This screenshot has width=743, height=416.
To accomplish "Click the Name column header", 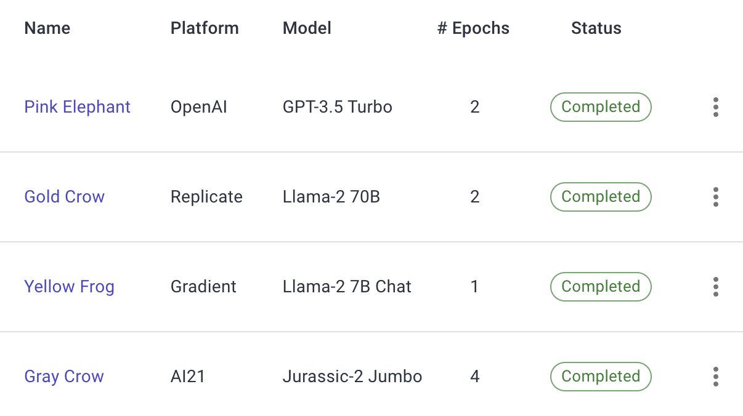I will coord(47,28).
